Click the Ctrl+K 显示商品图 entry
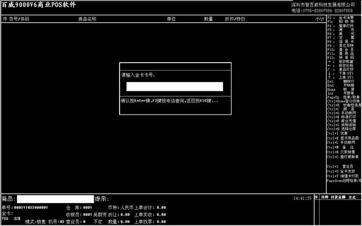362x226 pixels. tap(343, 138)
